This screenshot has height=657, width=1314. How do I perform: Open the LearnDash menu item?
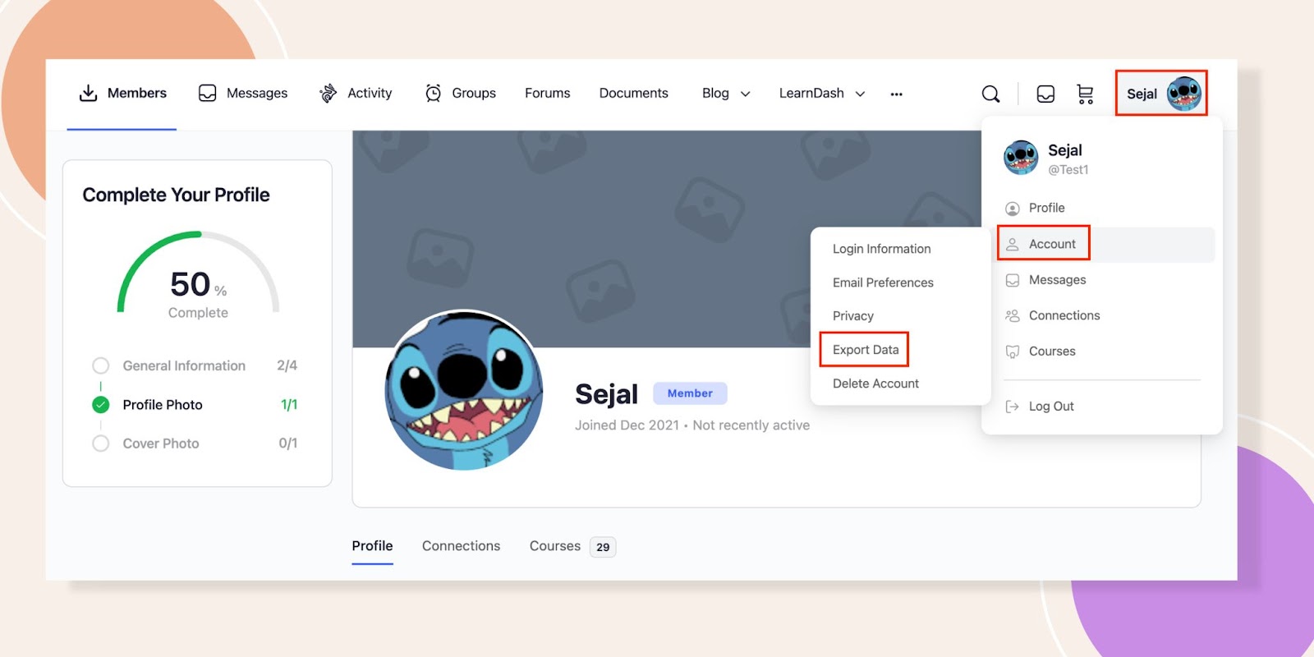coord(811,93)
